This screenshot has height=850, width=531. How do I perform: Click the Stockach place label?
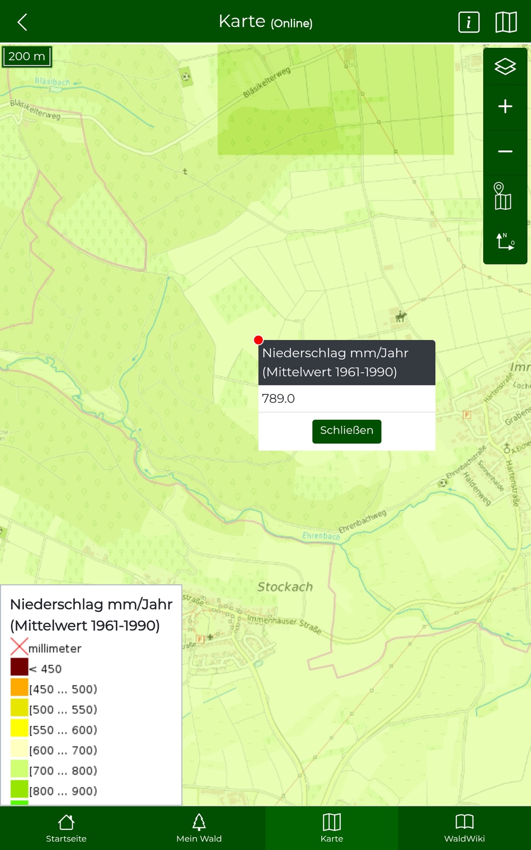click(285, 587)
